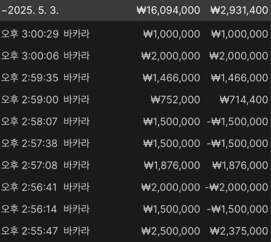271x242 pixels.
Task: Click the ₩1,876,000 bet amount
Action: [x=172, y=165]
